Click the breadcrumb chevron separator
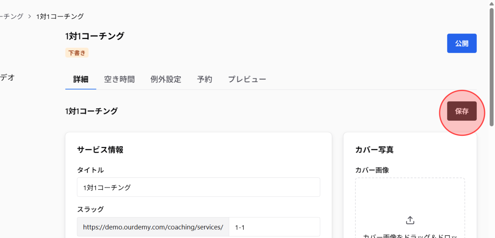The width and height of the screenshot is (495, 238). (30, 16)
